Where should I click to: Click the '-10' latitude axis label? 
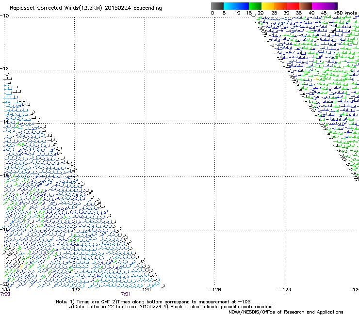[4, 16]
